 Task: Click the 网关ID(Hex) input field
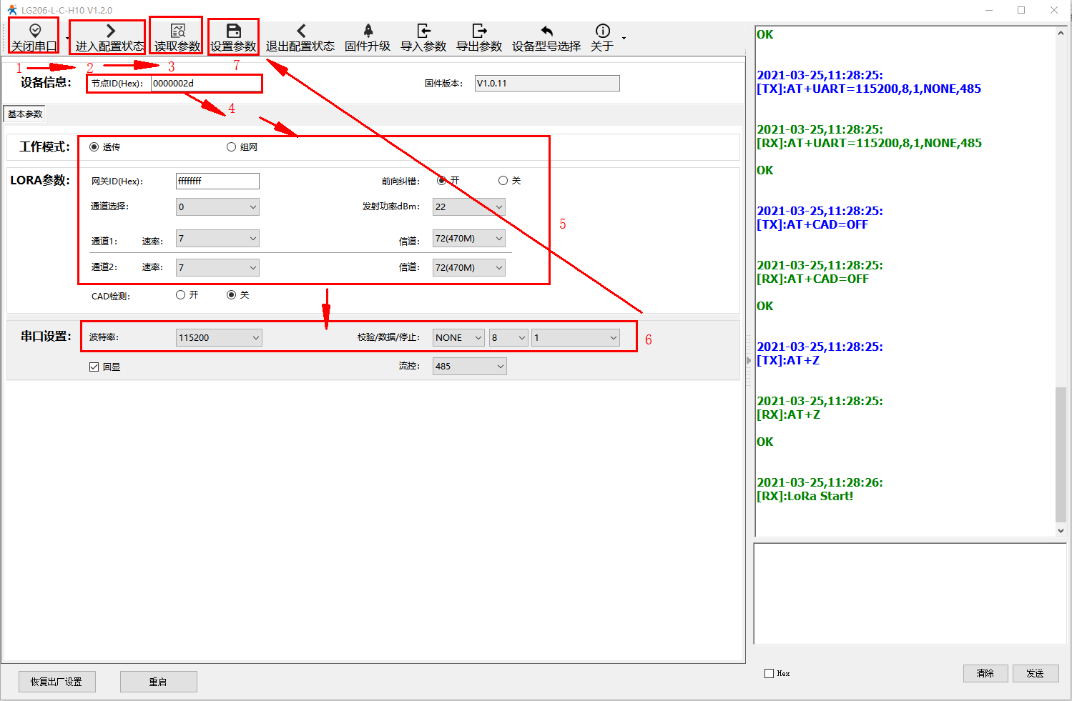(217, 182)
